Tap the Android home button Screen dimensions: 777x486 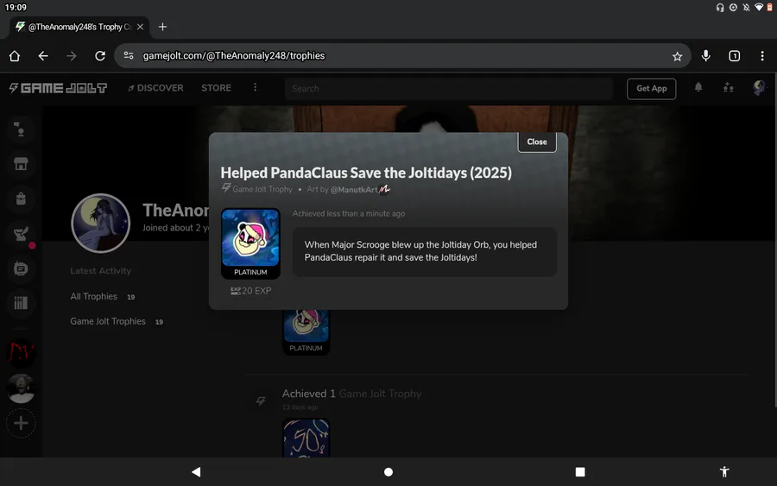(388, 472)
